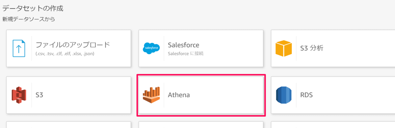Click the Salesforce に接続 subtitle

[186, 53]
